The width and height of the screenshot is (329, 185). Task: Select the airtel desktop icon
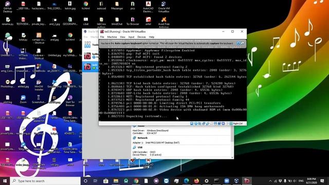(148, 22)
